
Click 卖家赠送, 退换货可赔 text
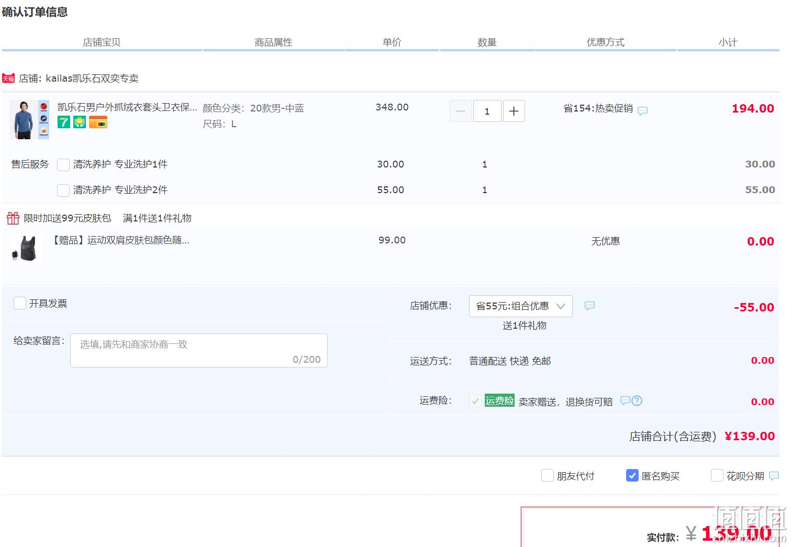click(x=565, y=402)
